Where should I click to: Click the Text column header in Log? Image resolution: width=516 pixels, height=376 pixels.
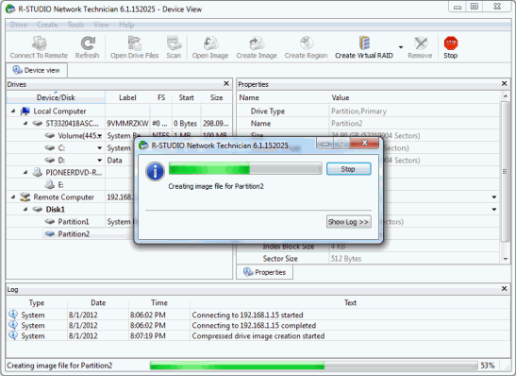tap(350, 302)
